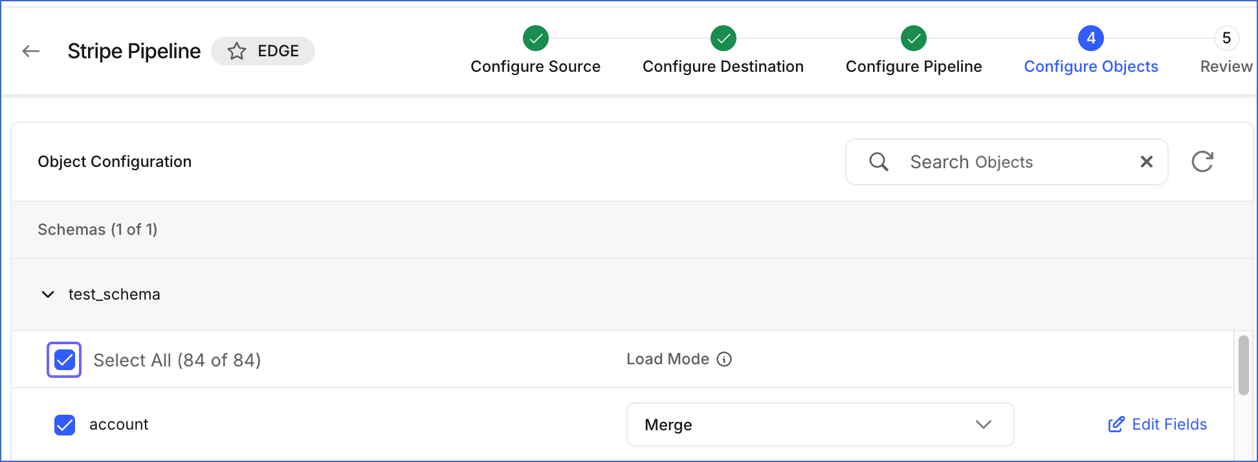Open the Configure Source step
The height and width of the screenshot is (462, 1258).
click(x=536, y=67)
